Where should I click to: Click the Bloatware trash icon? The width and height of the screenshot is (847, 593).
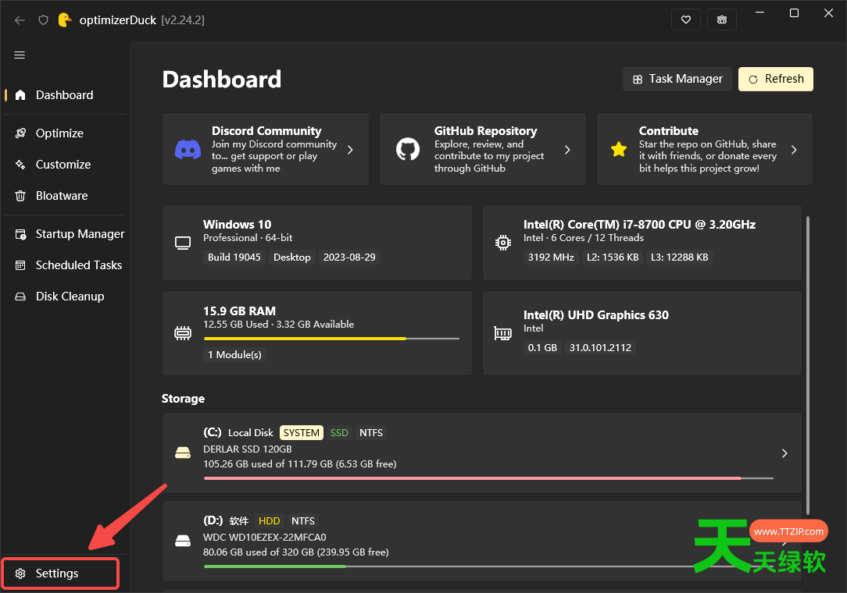coord(20,196)
